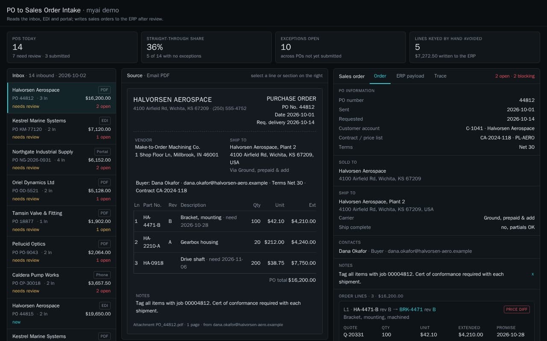Click the source document NOTES section
The width and height of the screenshot is (547, 341).
[225, 303]
